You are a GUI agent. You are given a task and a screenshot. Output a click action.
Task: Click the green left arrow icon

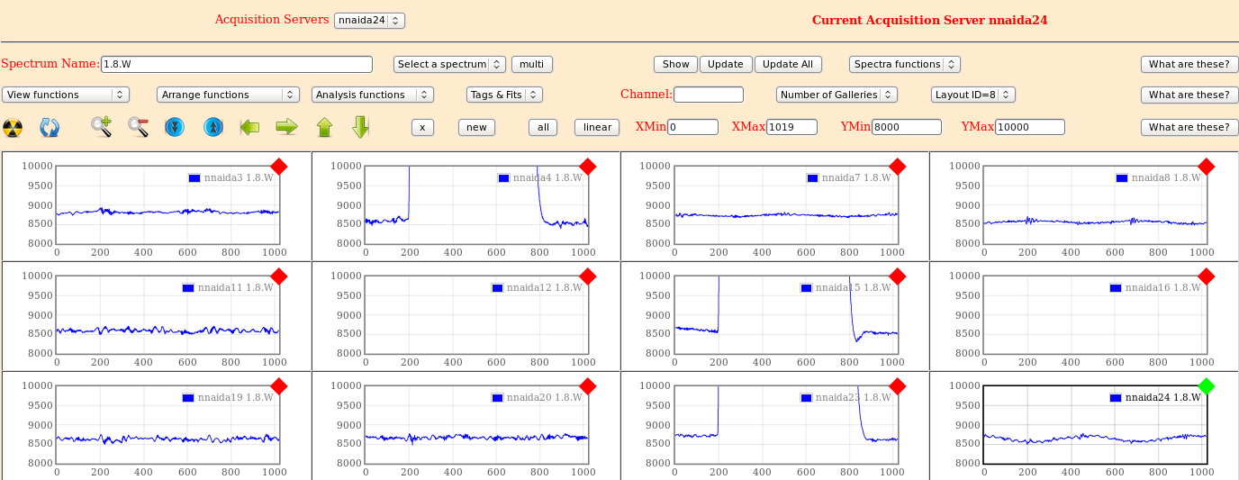click(x=249, y=127)
